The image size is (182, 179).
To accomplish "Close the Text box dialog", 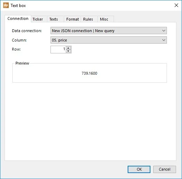I will click(x=176, y=5).
